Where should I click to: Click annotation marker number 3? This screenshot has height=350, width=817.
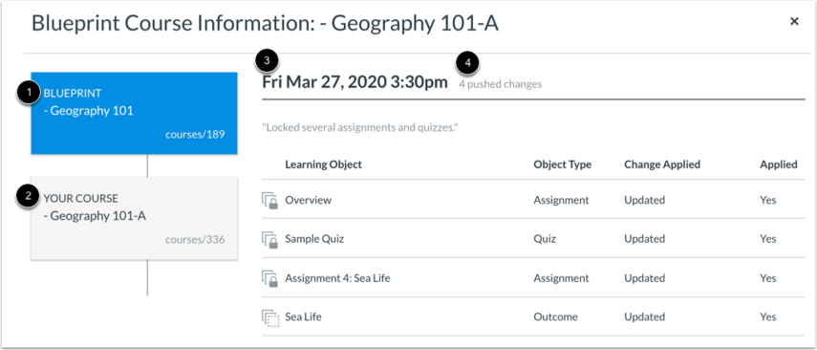click(x=267, y=62)
